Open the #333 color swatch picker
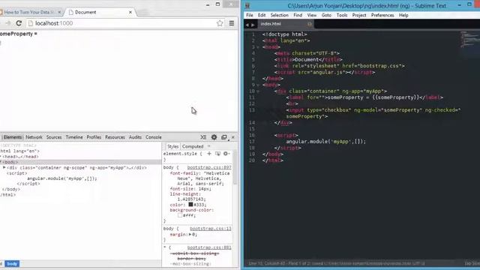Viewport: 480px width, 270px height. [x=190, y=205]
